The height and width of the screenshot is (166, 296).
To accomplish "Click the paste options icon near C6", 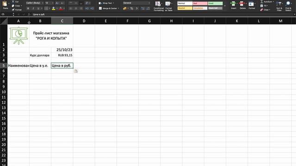I will click(76, 71).
